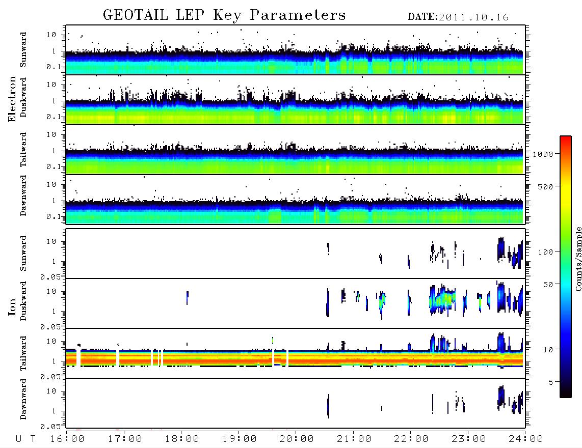Image resolution: width=582 pixels, height=448 pixels.
Task: Click the "20:00" time tick label
Action: point(297,439)
